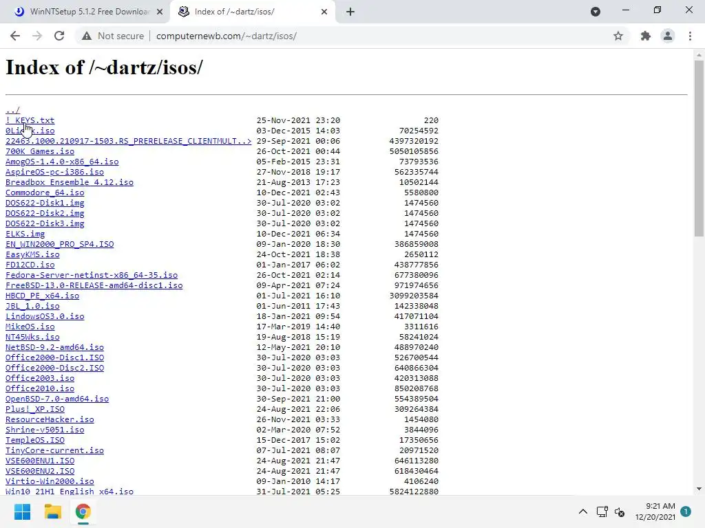Open the ResourceHacker.iso link
Viewport: 705px width, 528px height.
(x=50, y=420)
